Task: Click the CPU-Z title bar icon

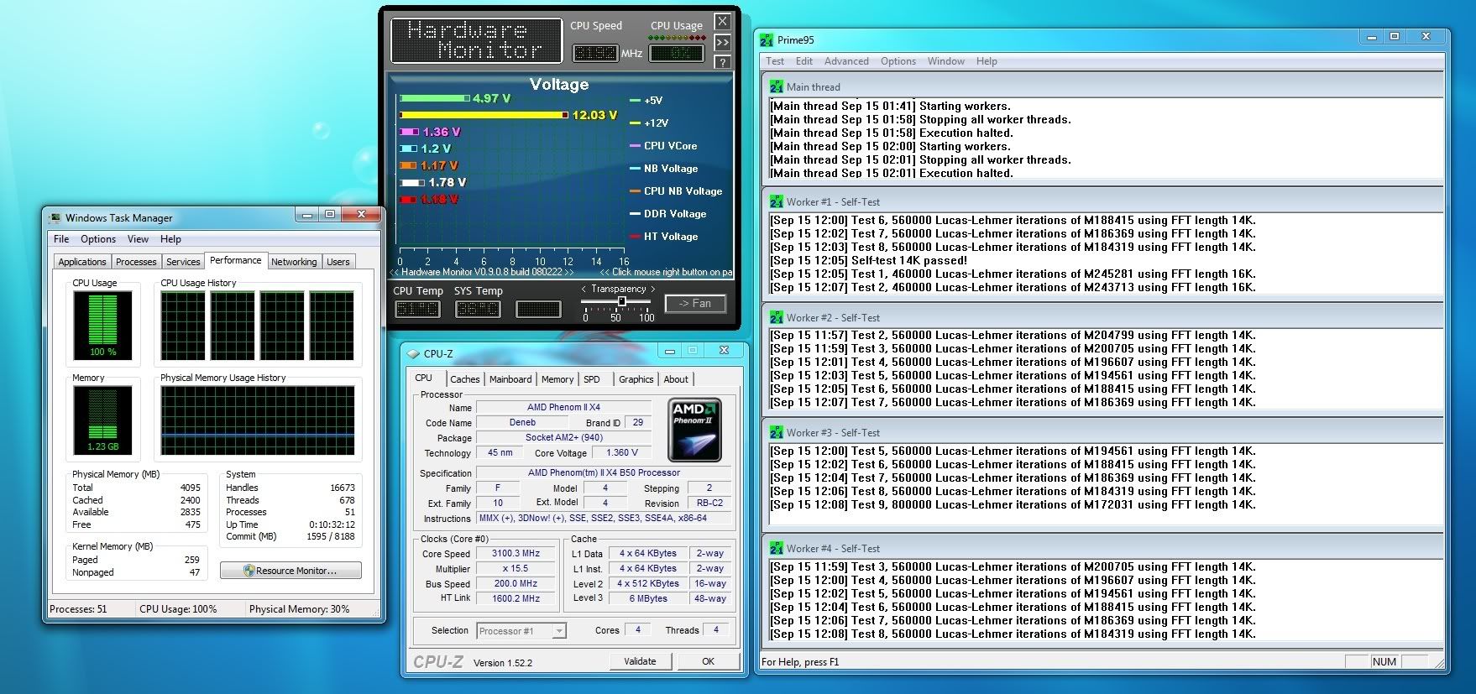Action: click(413, 353)
